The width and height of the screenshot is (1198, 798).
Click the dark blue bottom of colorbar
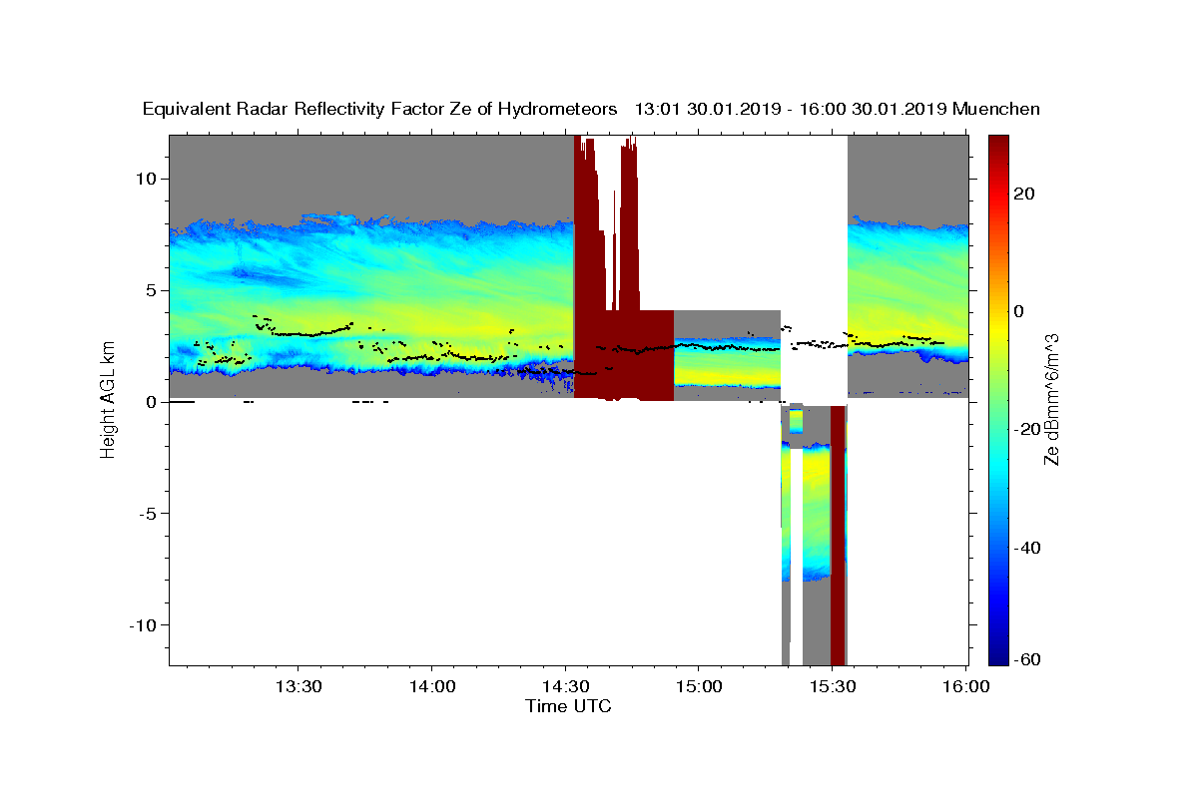1000,655
